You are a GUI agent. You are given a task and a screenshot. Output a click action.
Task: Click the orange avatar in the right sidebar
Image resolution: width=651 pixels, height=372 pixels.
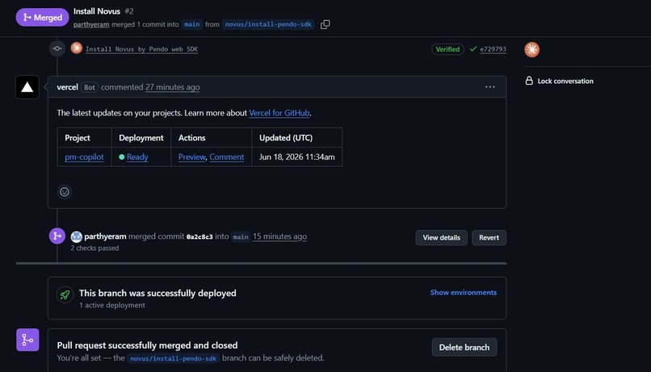(x=531, y=50)
